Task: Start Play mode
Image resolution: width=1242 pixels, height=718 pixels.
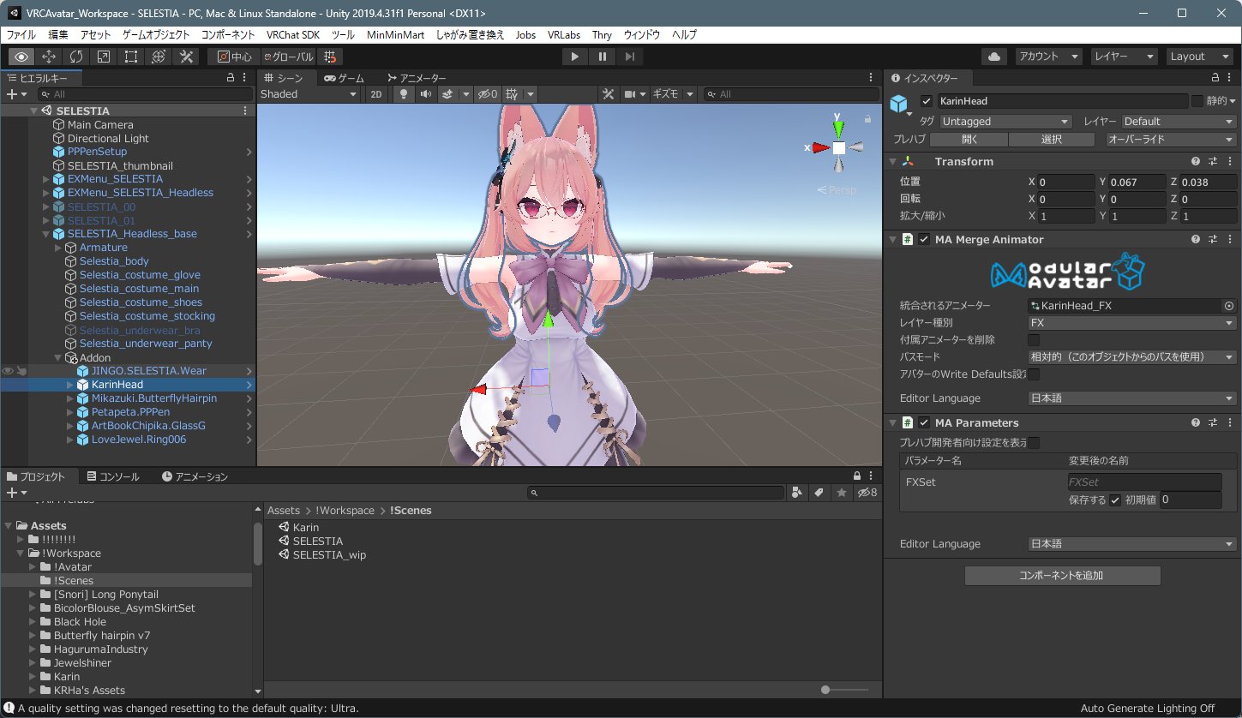Action: point(574,57)
